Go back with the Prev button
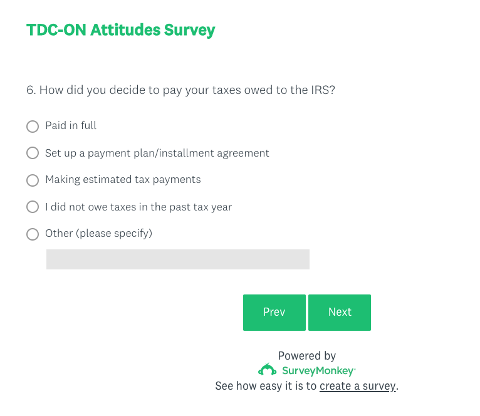Screen dimensions: 480x416 click(x=274, y=312)
